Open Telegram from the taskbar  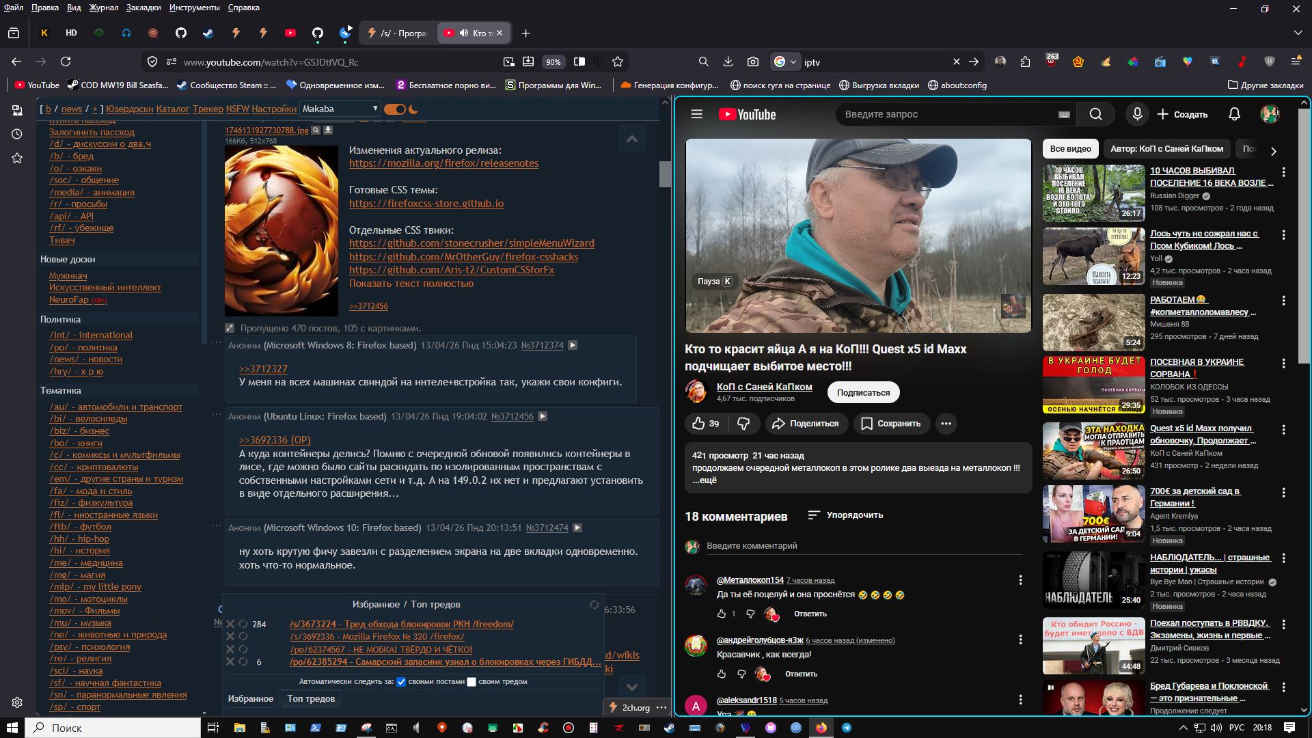coord(847,728)
